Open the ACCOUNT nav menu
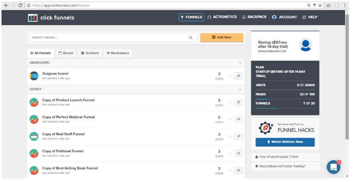Image resolution: width=353 pixels, height=182 pixels. (x=284, y=17)
